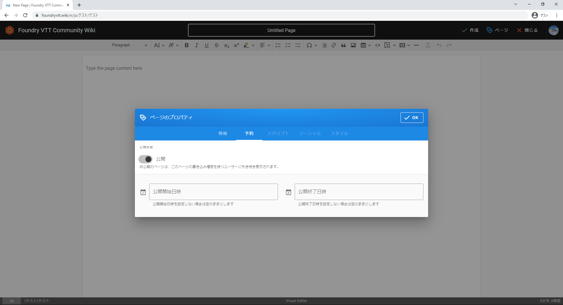Open the スクリプト tab
This screenshot has width=563, height=305.
pyautogui.click(x=278, y=133)
